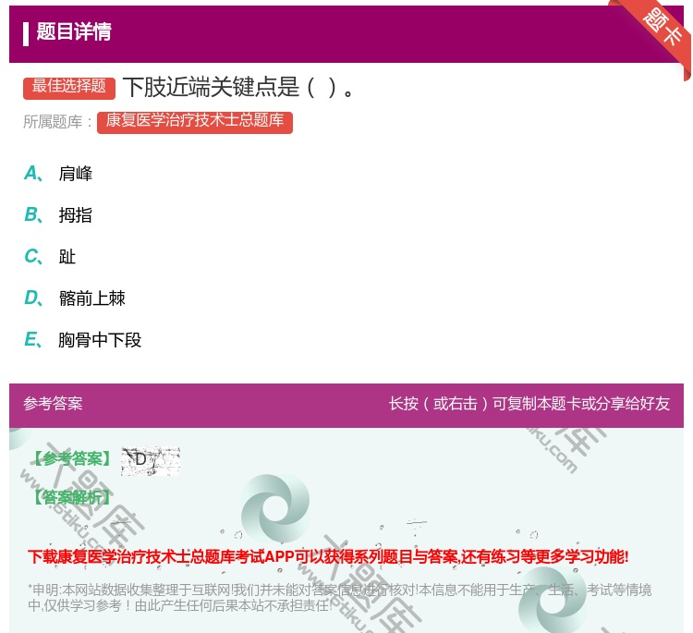Click the answer image showing D
693x633 pixels.
(x=151, y=461)
